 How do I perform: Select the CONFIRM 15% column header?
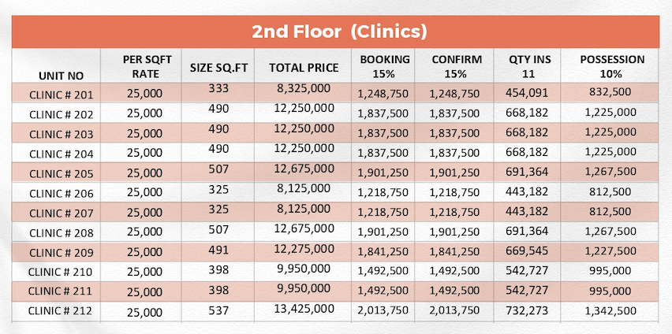[x=457, y=66]
